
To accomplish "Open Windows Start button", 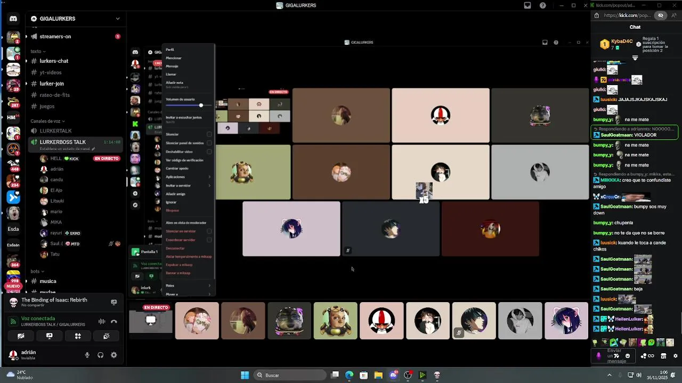I will point(245,375).
